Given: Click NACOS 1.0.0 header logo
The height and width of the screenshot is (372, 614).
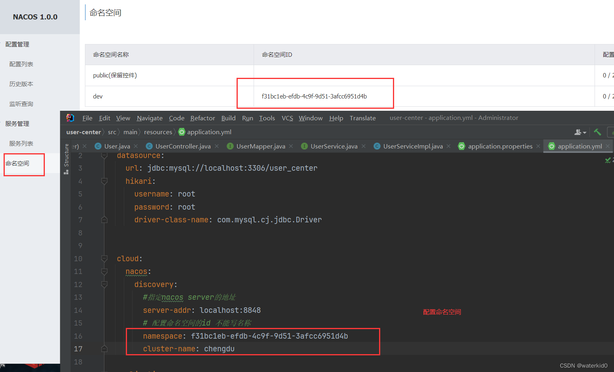Looking at the screenshot, I should [x=35, y=17].
